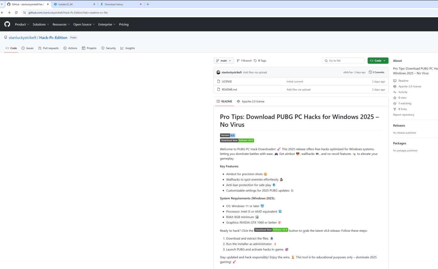Viewport: 438px width, 269px height.
Task: Open the green Code dropdown button
Action: [378, 61]
